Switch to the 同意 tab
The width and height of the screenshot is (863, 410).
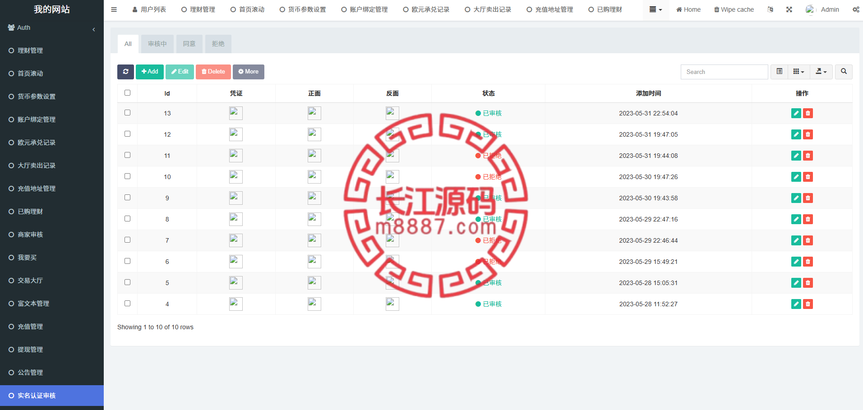[x=189, y=44]
